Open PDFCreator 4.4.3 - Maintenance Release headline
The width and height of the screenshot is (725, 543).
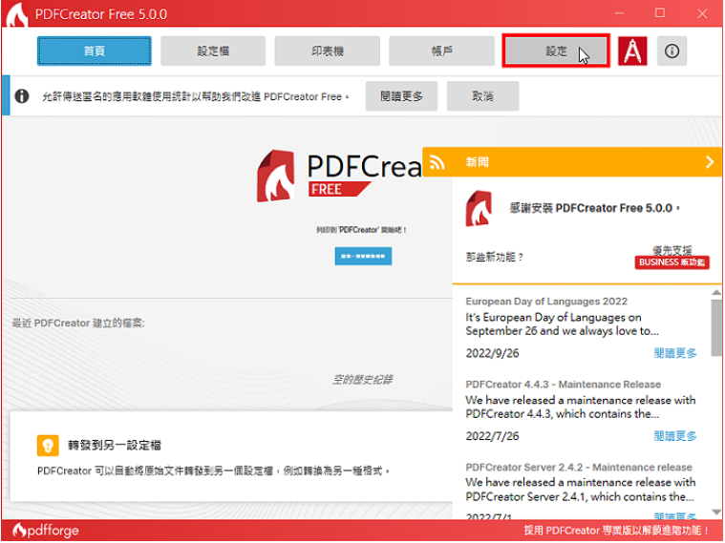coord(564,385)
